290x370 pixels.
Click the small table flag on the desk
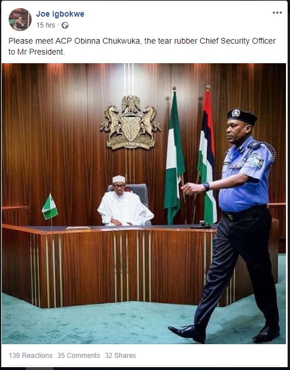(x=49, y=207)
